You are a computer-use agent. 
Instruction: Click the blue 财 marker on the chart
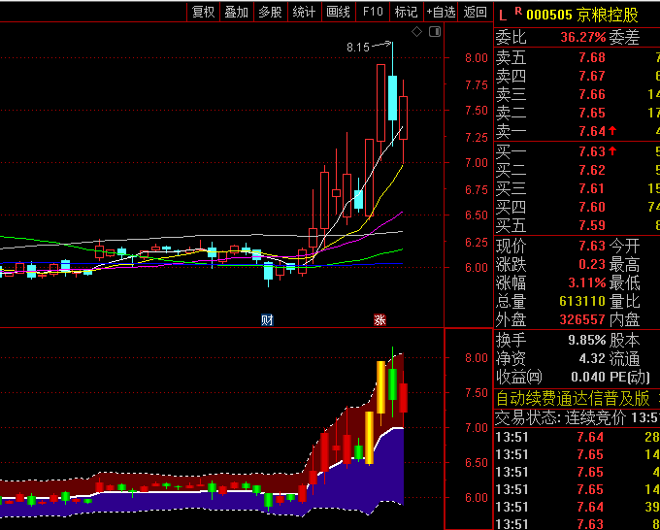267,319
